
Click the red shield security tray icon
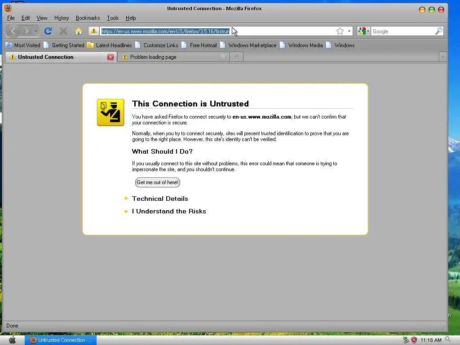coord(414,340)
